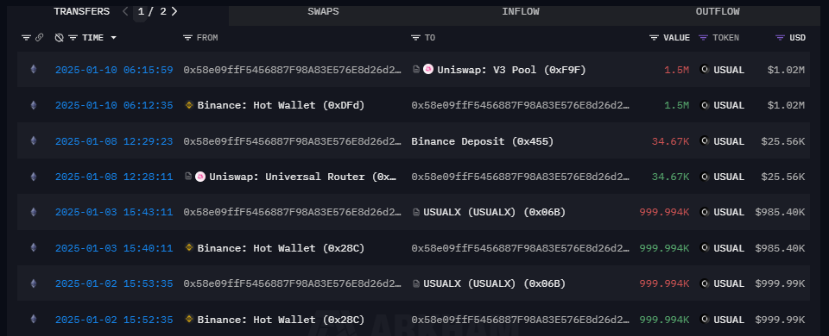Click the filter icon beside FROM column
The width and height of the screenshot is (829, 336).
pos(187,38)
